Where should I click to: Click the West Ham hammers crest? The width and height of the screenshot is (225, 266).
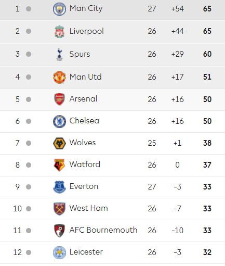point(59,209)
